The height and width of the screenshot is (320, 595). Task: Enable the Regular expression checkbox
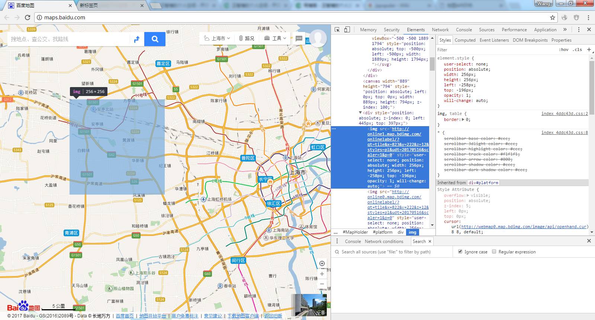pyautogui.click(x=494, y=252)
